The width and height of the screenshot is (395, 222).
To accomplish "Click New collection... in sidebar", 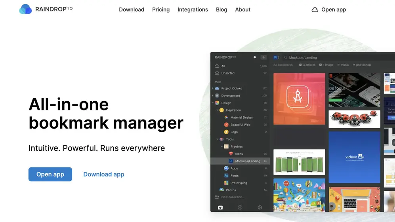I will pos(233,197).
